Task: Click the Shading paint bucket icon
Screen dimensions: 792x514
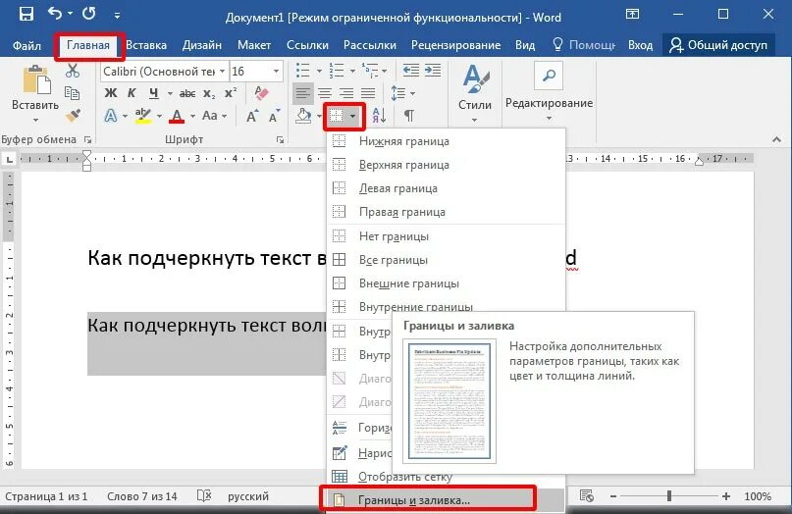Action: tap(303, 116)
